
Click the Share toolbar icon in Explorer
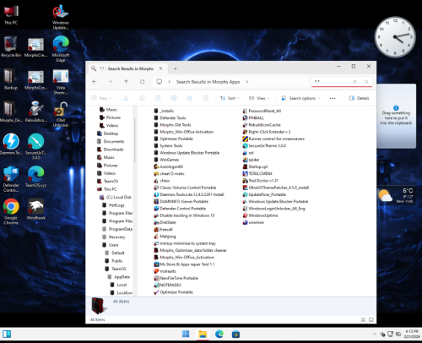tap(190, 98)
